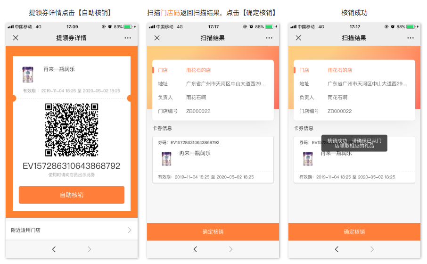Viewport: 427px width, 264px height.
Task: Open more options on 提领券详情 screen
Action: [128, 38]
